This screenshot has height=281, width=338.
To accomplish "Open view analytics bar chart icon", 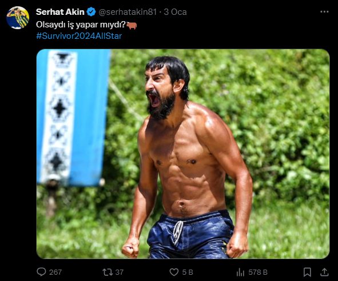I will (x=240, y=272).
